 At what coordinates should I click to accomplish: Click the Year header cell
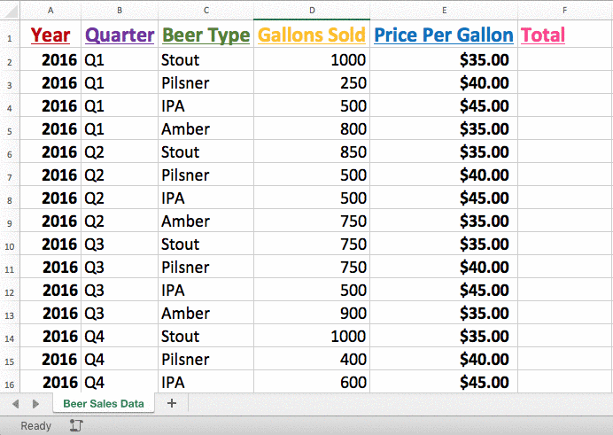point(50,35)
